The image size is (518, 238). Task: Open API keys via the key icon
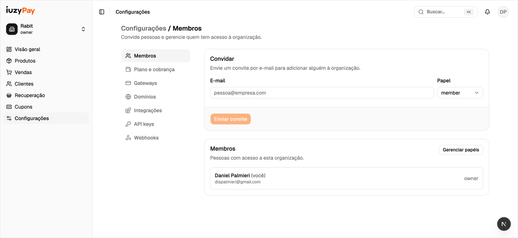128,124
